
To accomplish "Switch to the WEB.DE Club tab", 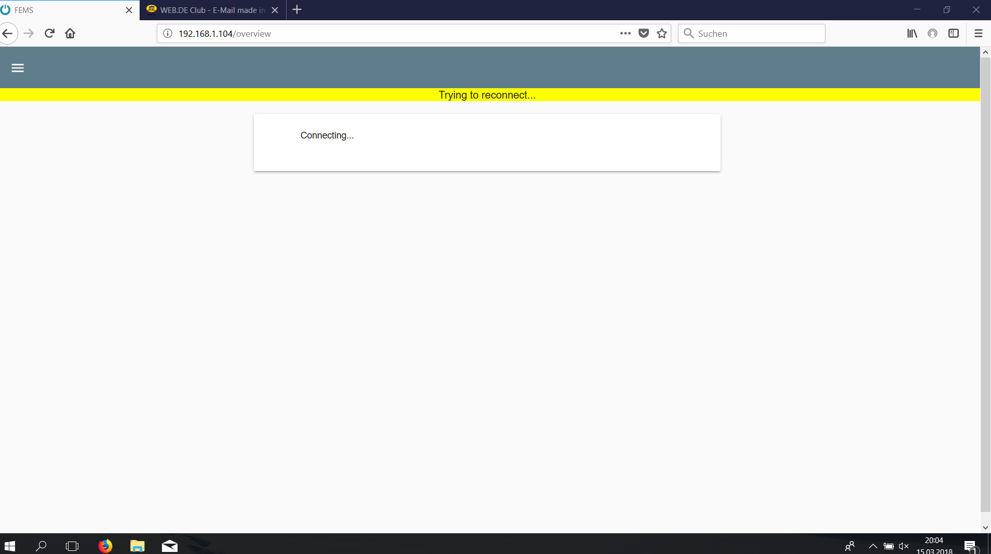I will (x=208, y=10).
